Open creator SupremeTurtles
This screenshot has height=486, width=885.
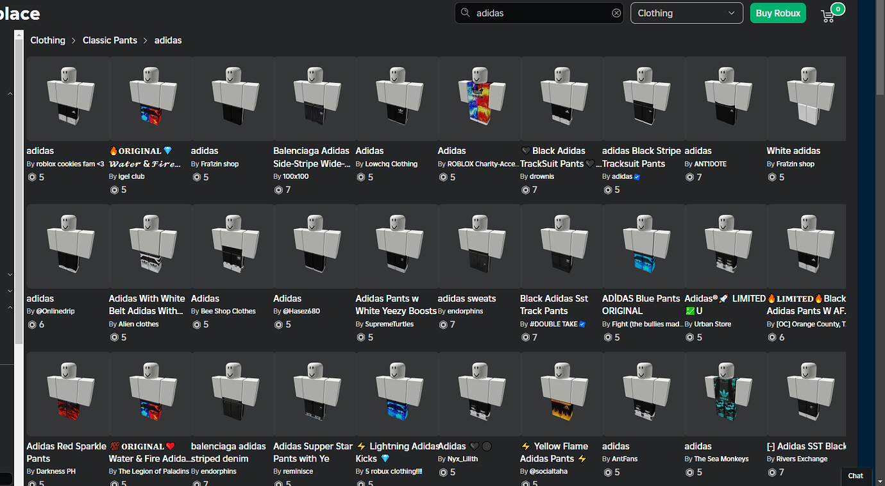pyautogui.click(x=389, y=324)
